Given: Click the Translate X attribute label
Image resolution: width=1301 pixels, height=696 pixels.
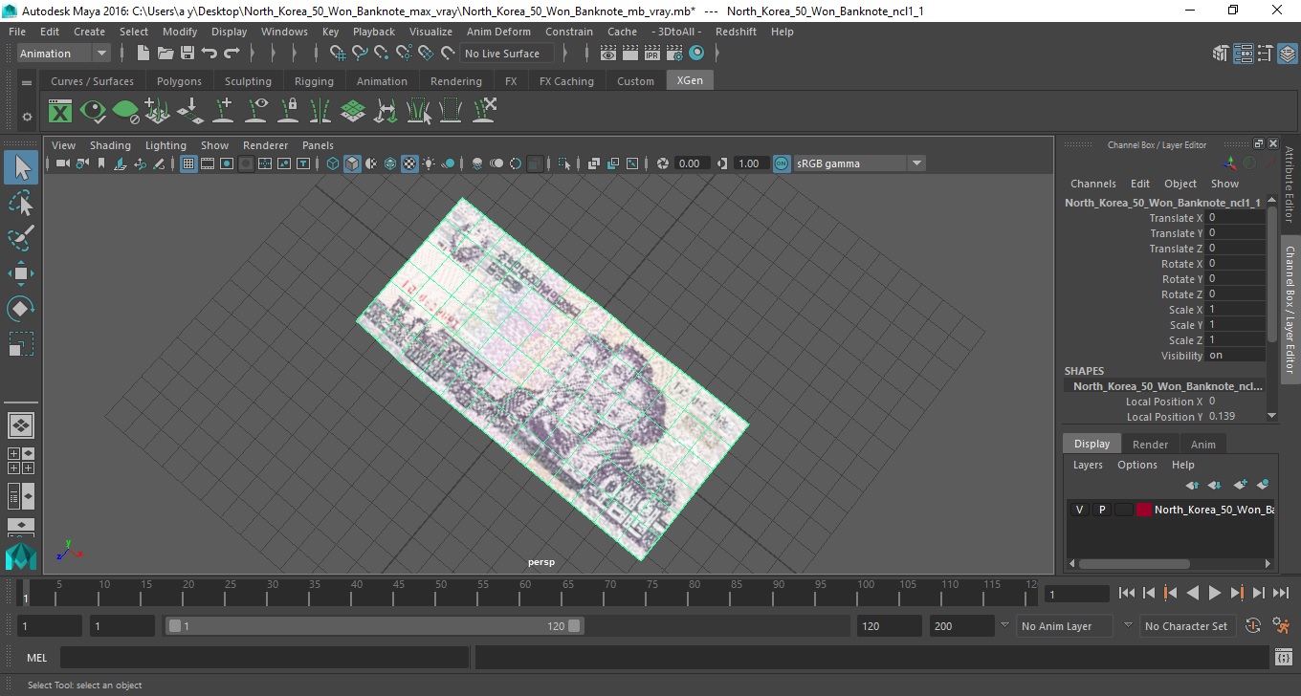Looking at the screenshot, I should point(1176,218).
